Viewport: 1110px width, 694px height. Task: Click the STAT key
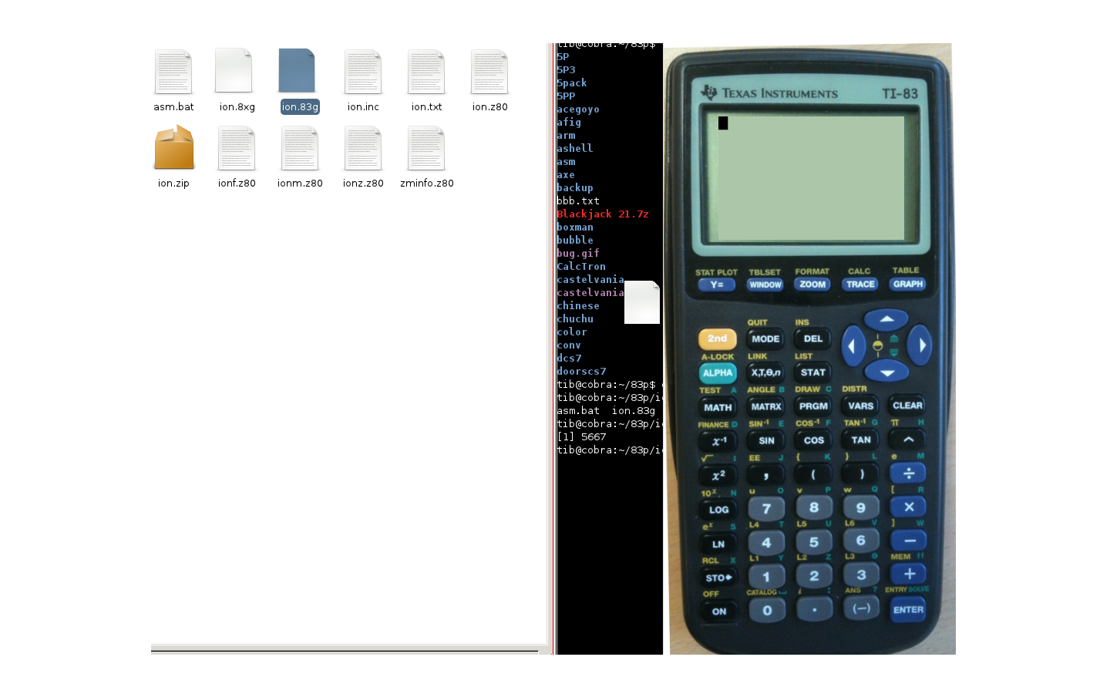[813, 372]
